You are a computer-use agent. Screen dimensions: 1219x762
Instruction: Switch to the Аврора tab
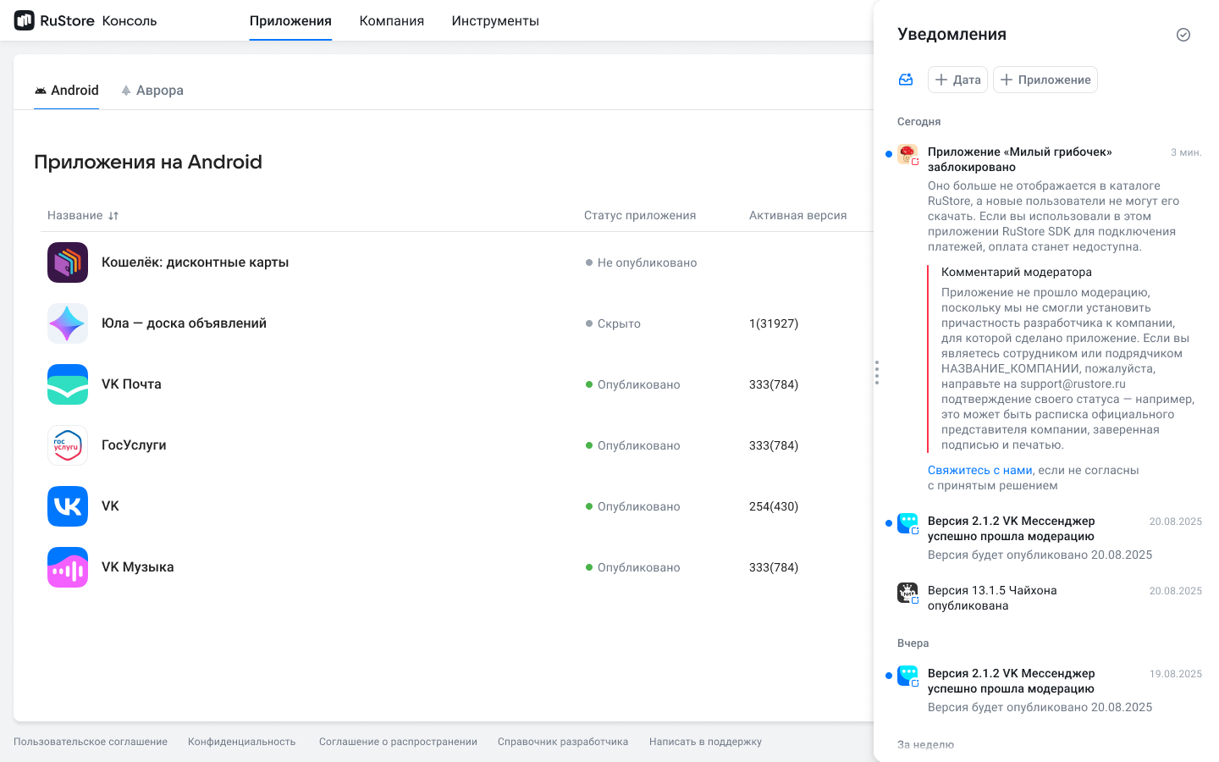click(x=152, y=91)
